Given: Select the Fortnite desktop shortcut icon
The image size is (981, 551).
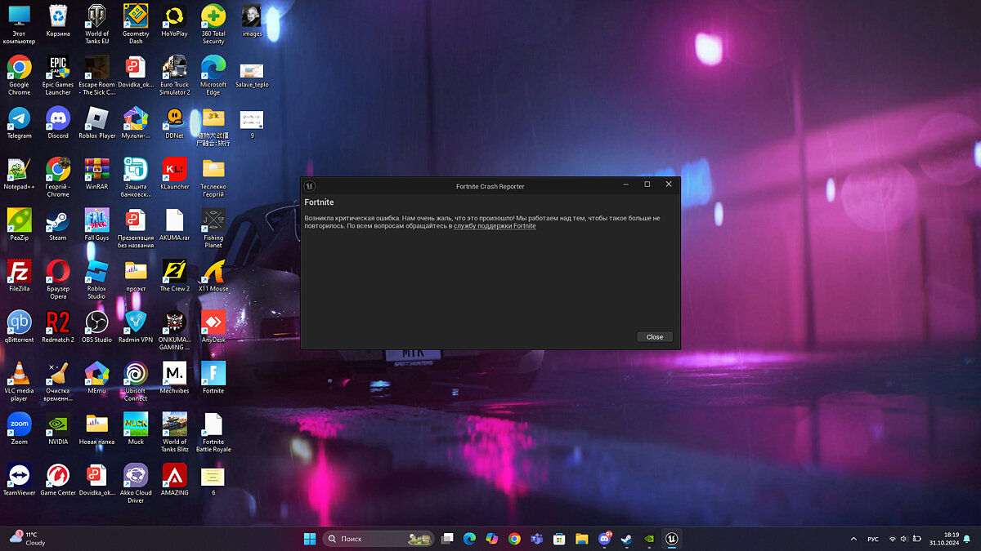Looking at the screenshot, I should pyautogui.click(x=213, y=376).
